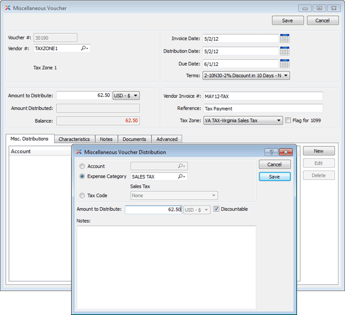Screen dimensions: 345x315
Task: Maximize the Miscellaneous Voucher window
Action: pyautogui.click(x=318, y=8)
